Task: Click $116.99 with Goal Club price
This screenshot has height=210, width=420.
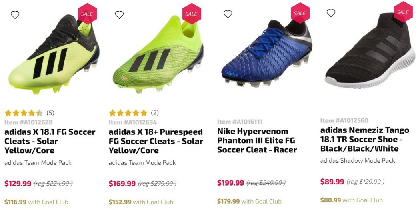Action: click(36, 202)
